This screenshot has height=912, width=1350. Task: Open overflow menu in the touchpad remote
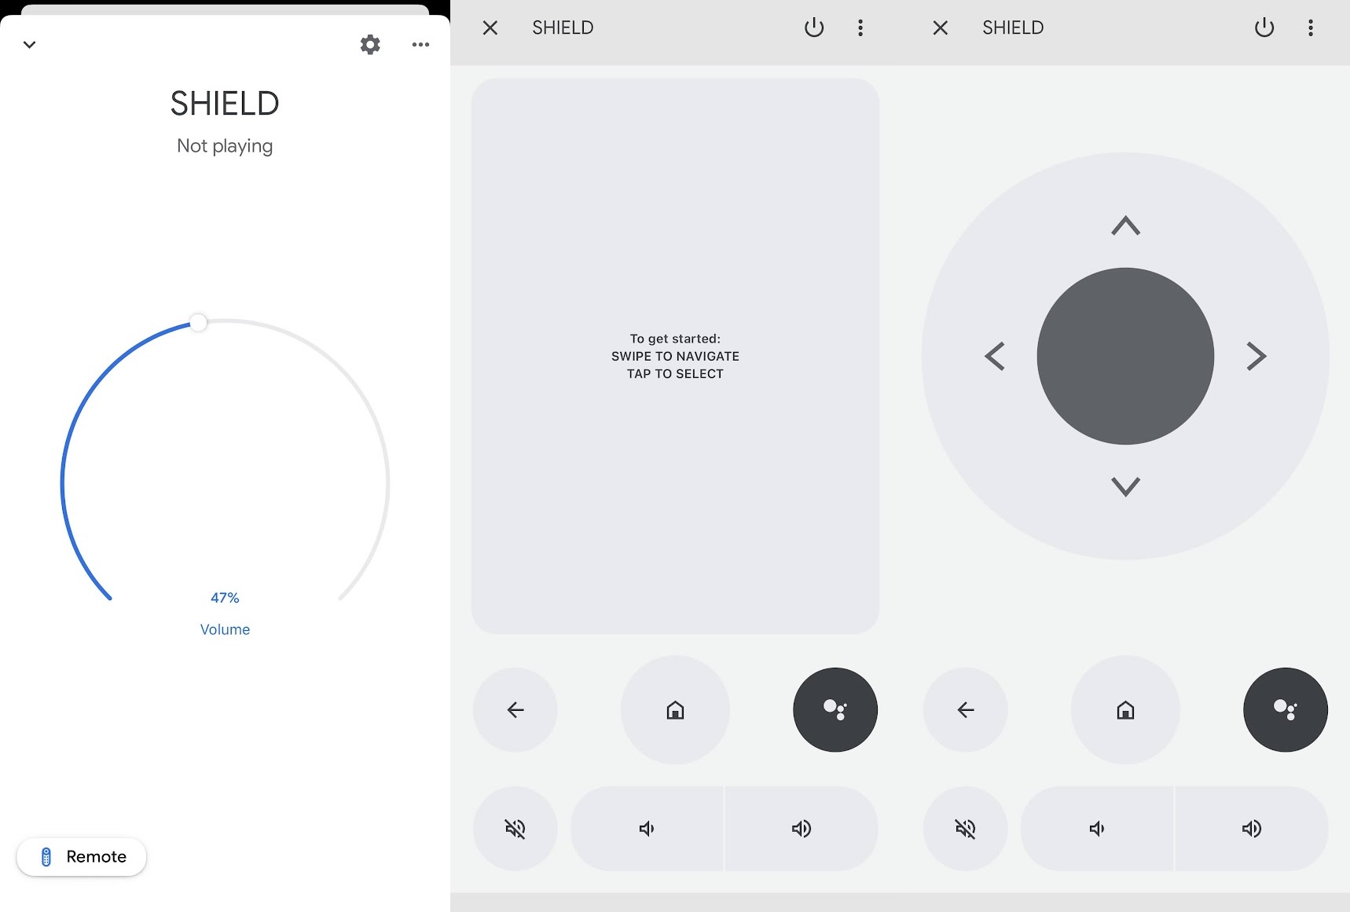(860, 27)
